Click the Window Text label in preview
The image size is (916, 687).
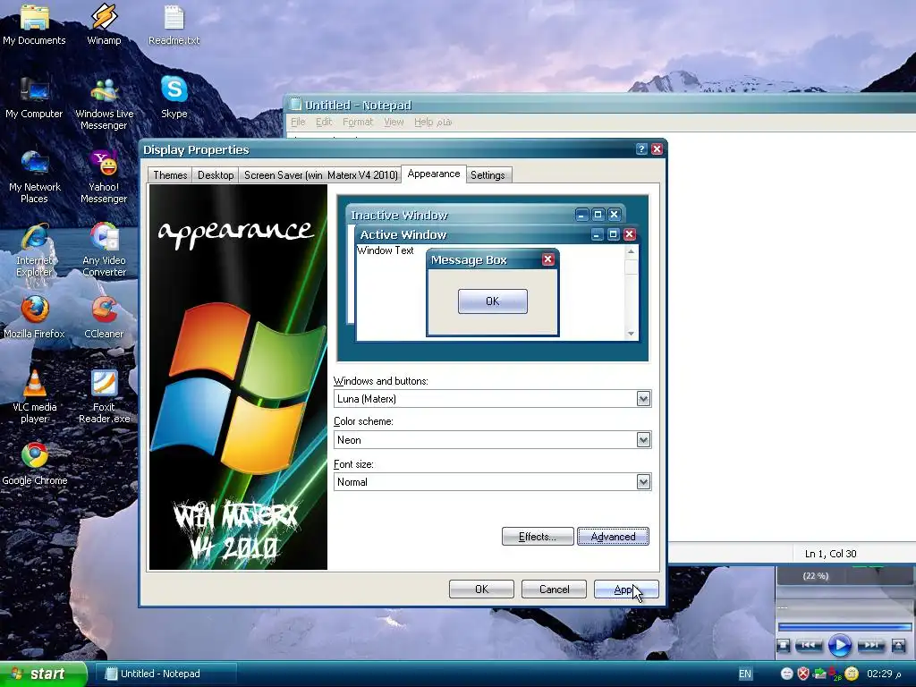pos(386,250)
